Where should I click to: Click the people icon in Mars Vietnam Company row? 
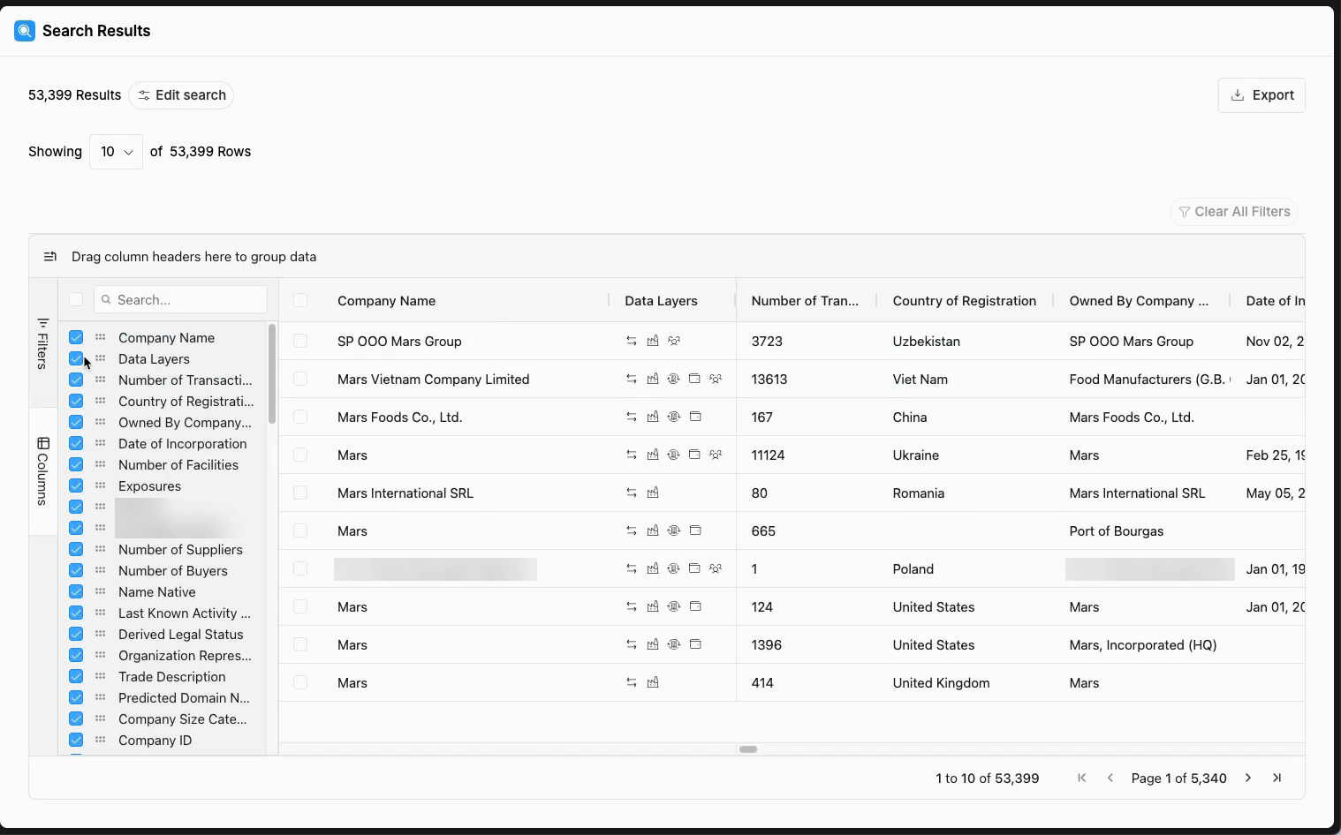pos(716,379)
